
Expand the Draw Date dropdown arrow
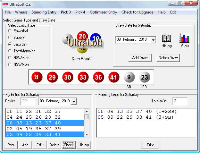tap(153, 40)
